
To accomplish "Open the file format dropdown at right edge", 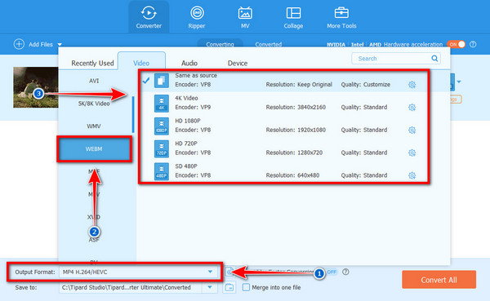I will coord(458,82).
